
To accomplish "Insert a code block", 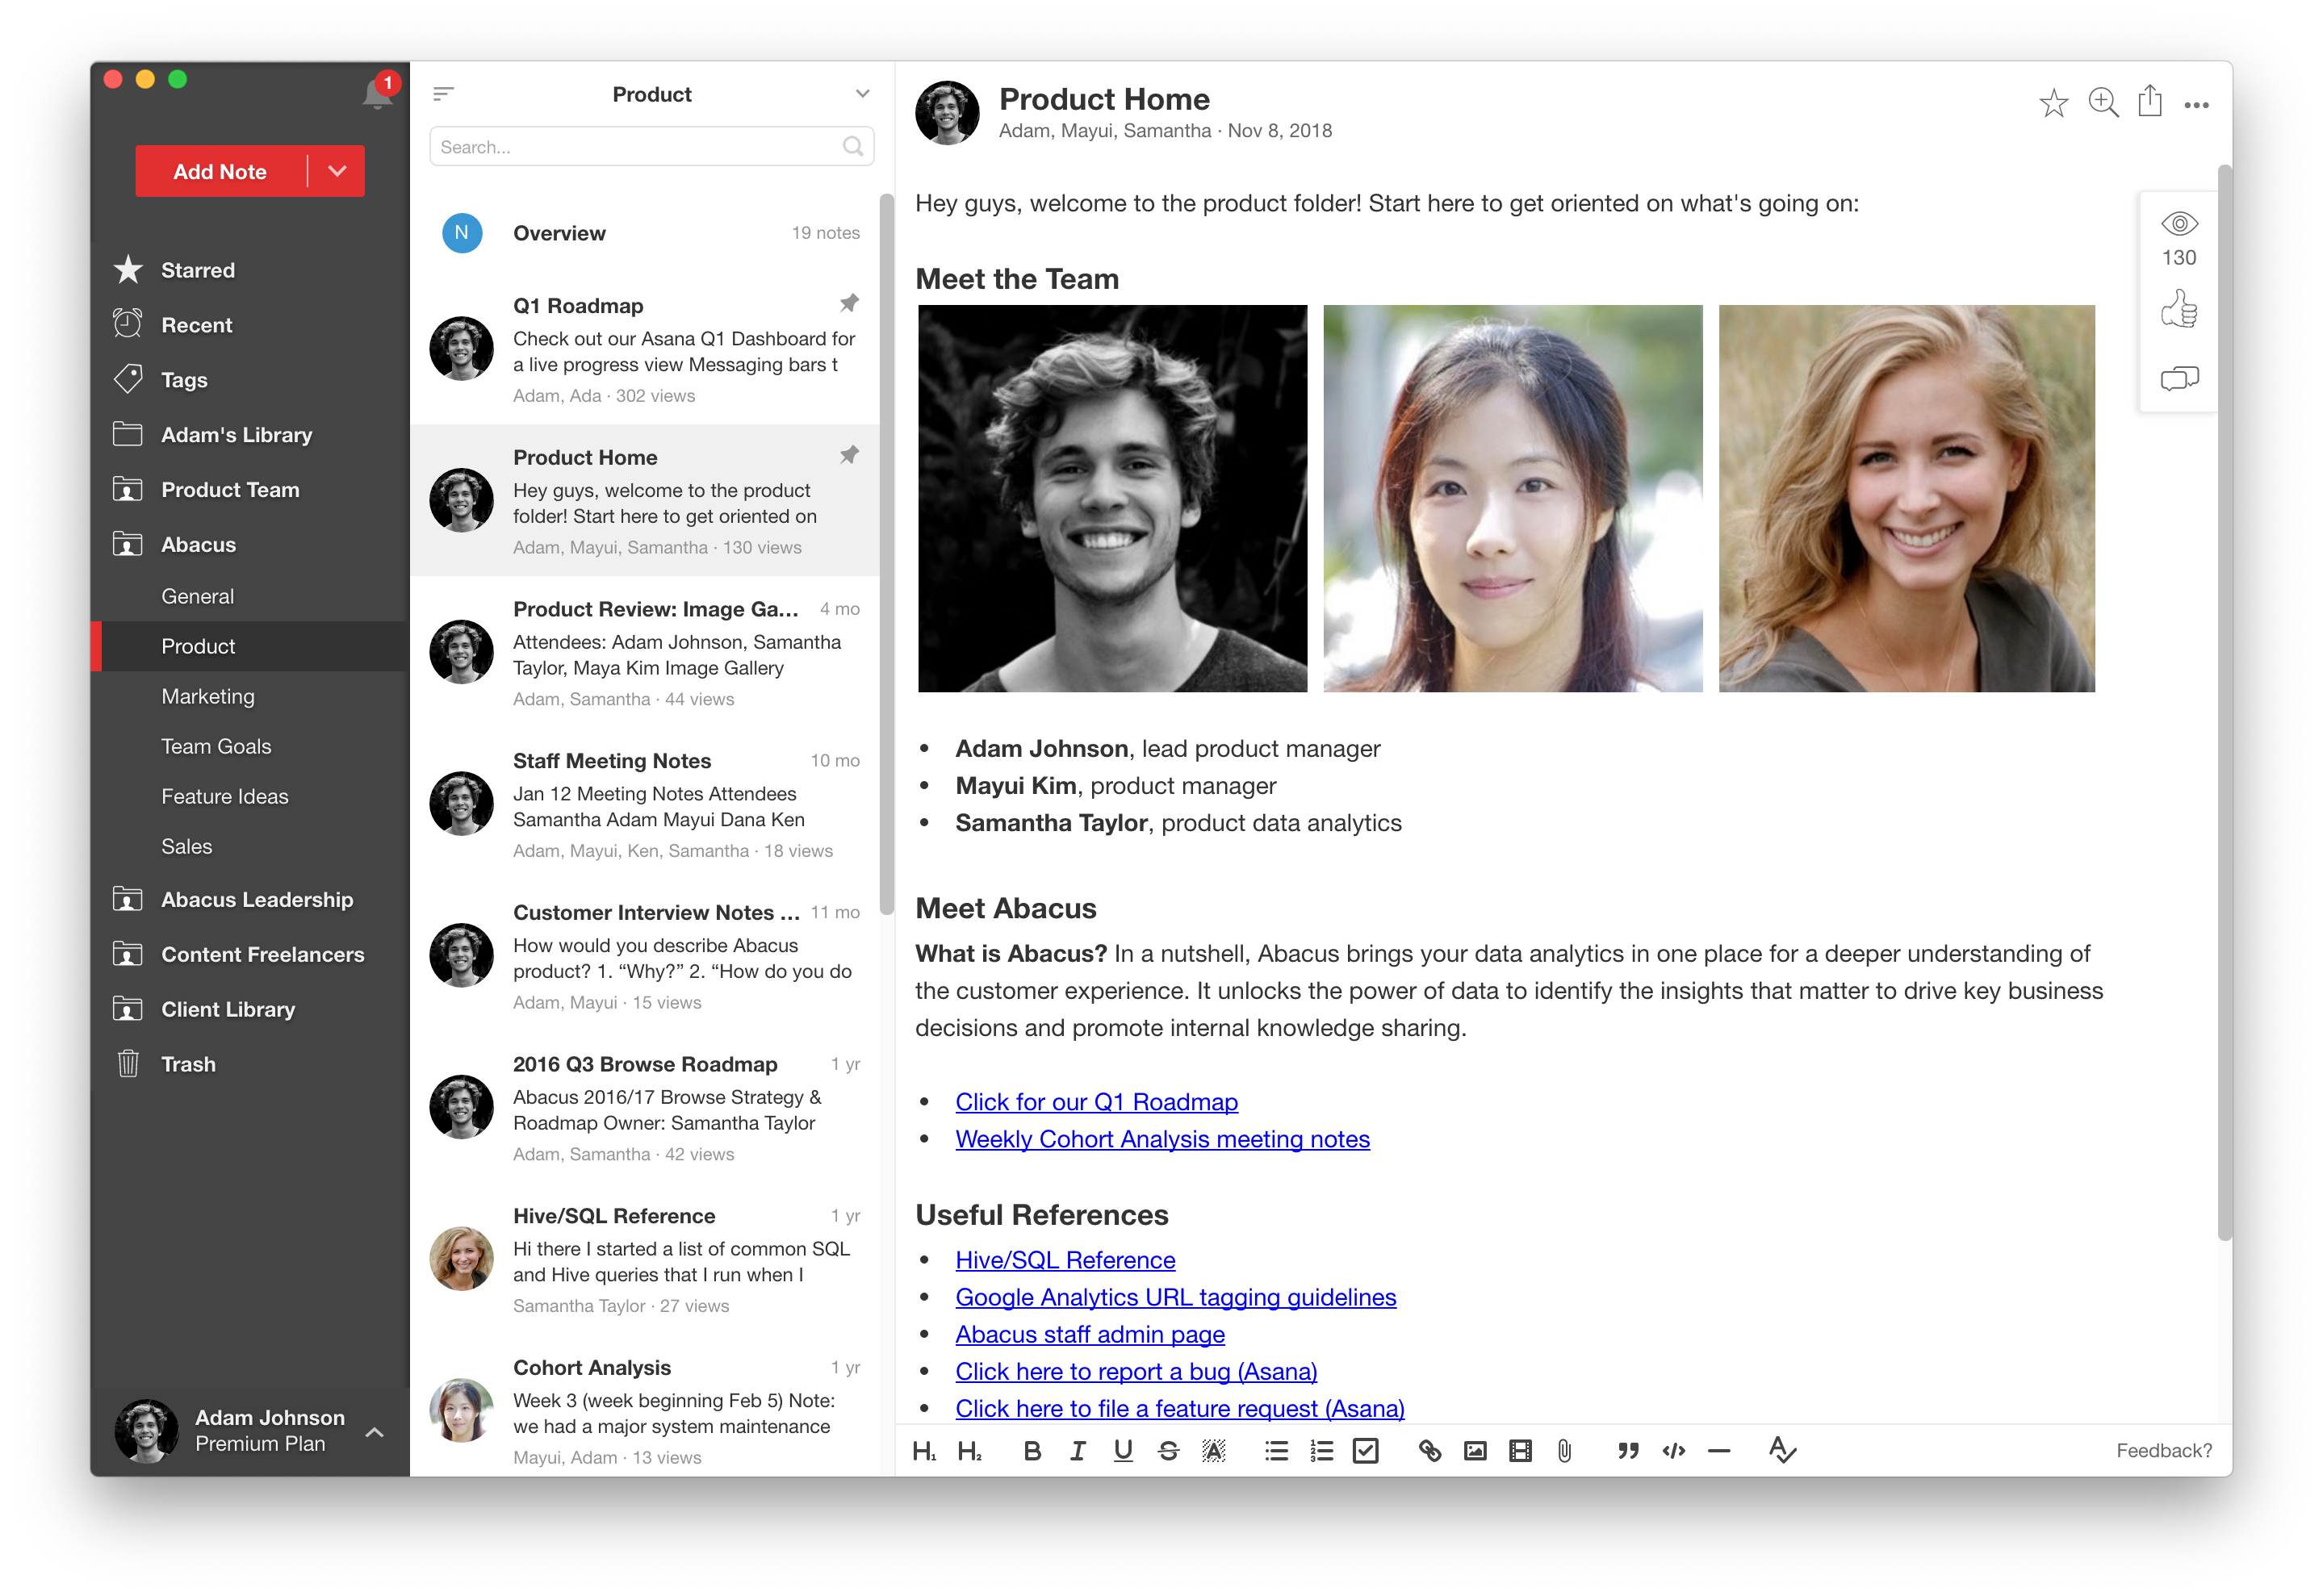I will coord(1674,1451).
